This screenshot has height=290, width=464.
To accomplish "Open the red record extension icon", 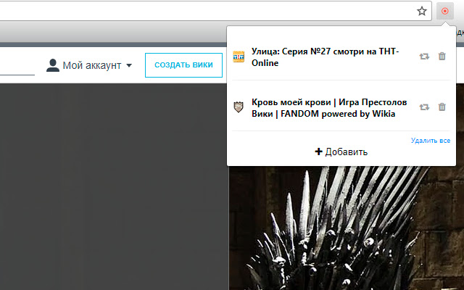I will 444,12.
